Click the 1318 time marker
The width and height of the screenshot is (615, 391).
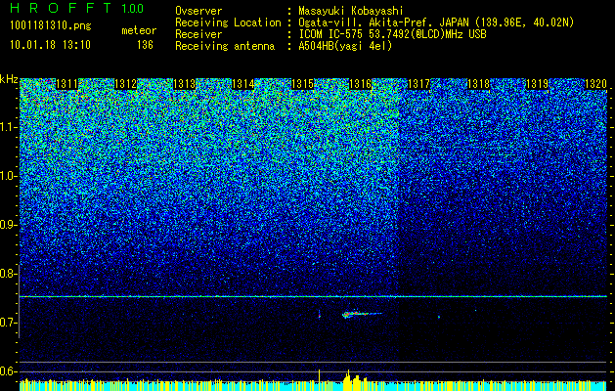(x=478, y=84)
